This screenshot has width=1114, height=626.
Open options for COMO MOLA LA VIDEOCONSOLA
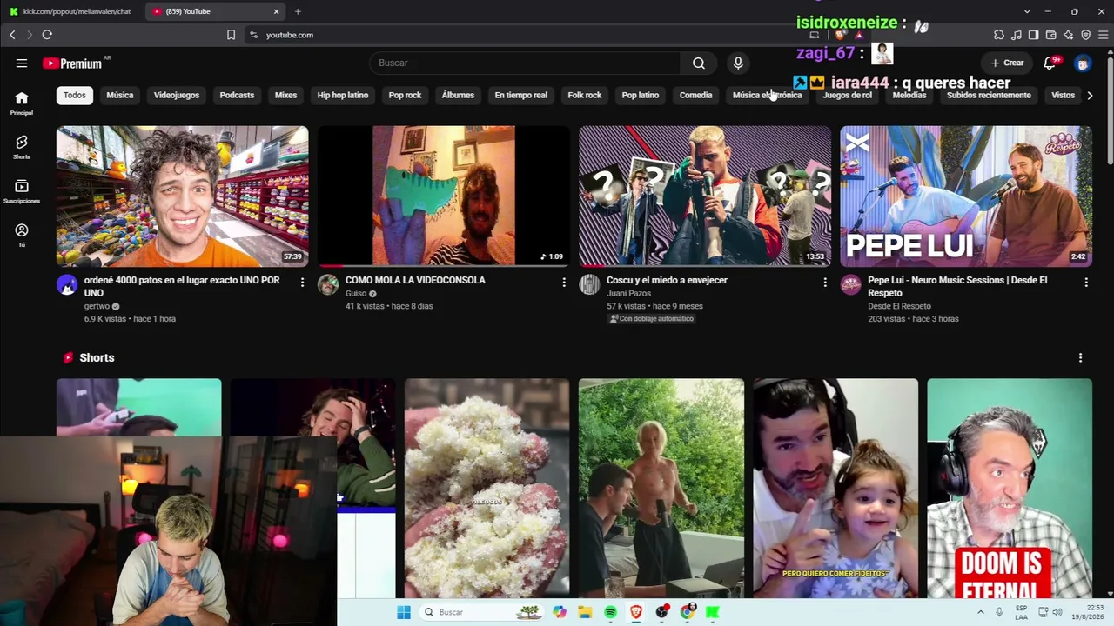click(564, 283)
